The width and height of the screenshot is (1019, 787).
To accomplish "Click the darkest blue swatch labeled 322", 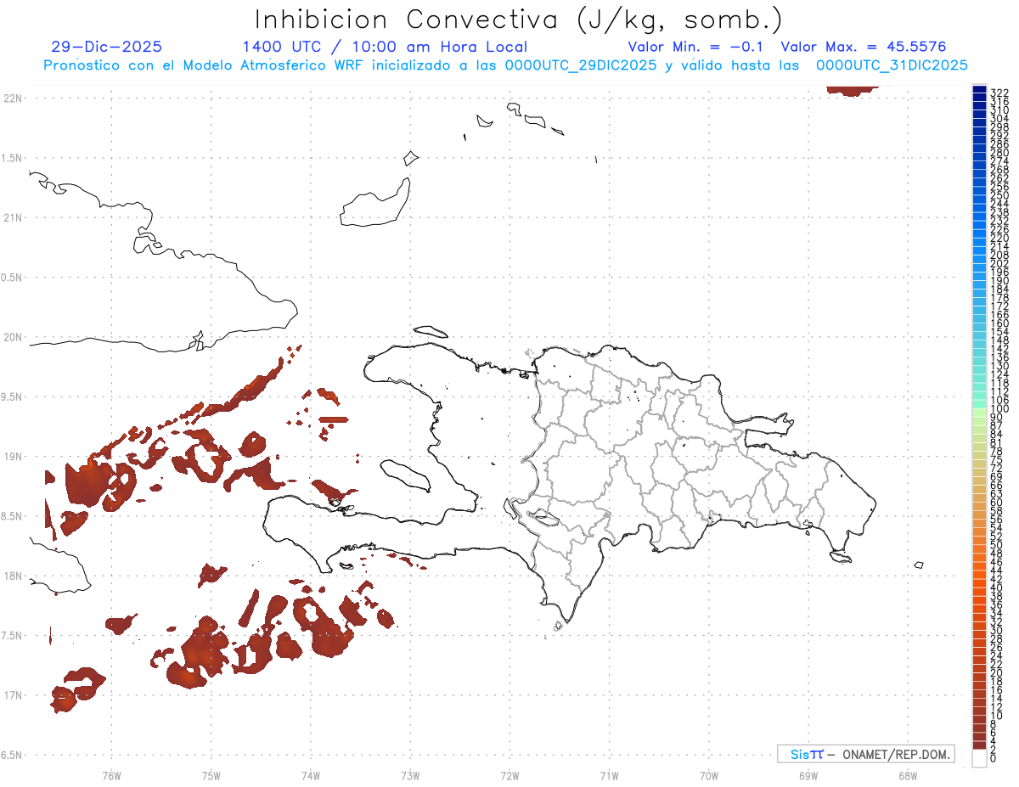I will pos(980,90).
